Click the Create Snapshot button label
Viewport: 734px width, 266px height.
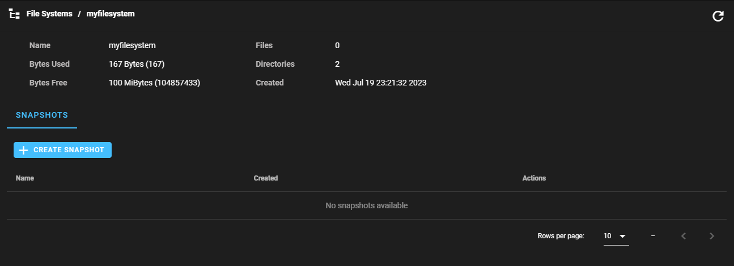(x=69, y=150)
